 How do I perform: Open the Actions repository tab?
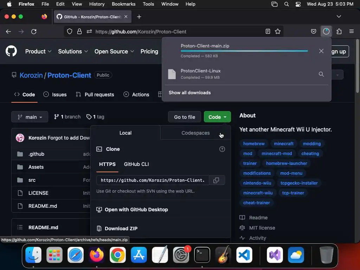tap(136, 94)
